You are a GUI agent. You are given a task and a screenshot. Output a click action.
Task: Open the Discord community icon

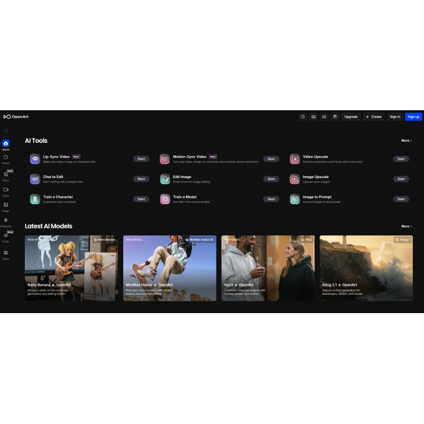[x=313, y=117]
